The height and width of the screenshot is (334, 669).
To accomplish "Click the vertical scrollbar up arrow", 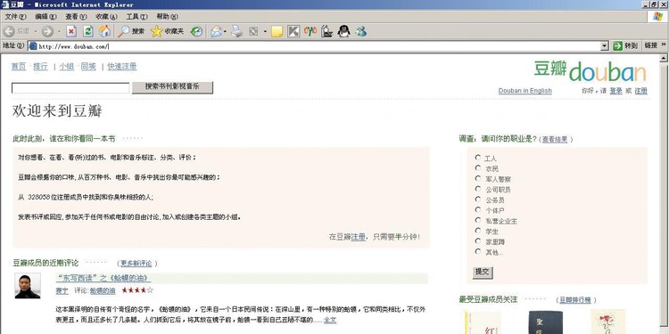I will tap(664, 59).
